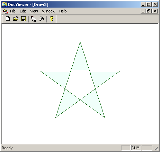
Task: Restore the inner Draw3 document window
Action: [x=149, y=11]
